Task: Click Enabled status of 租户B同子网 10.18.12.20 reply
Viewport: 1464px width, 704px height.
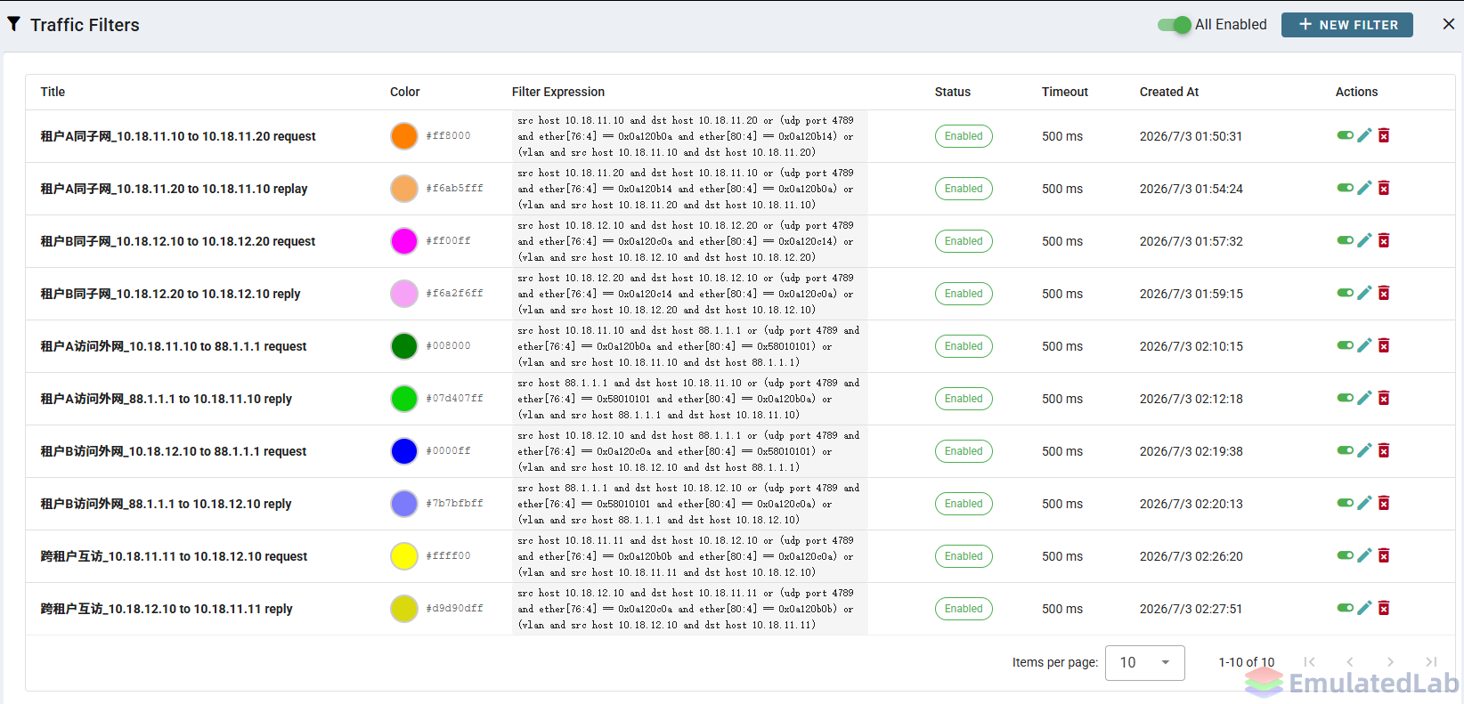Action: click(964, 294)
